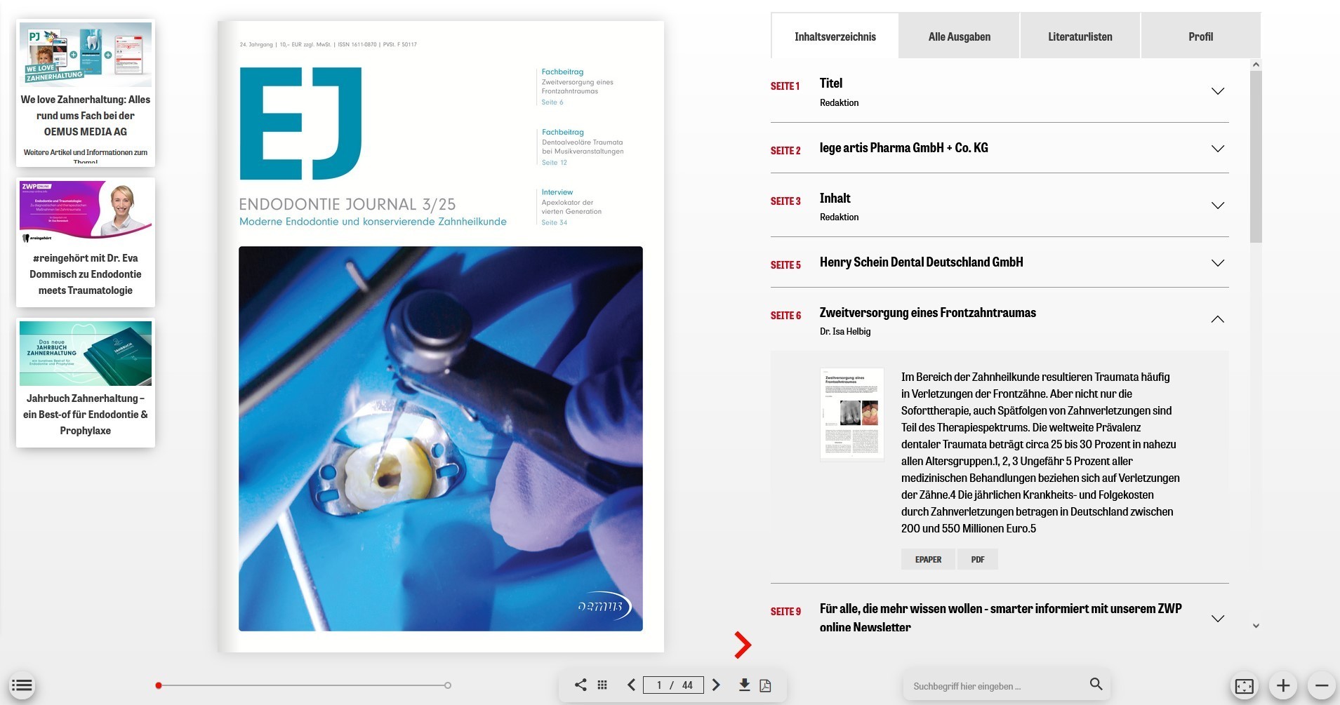
Task: Open Jahrbuch Zahnerhaltung card
Action: click(86, 382)
